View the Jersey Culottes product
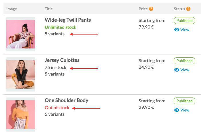The height and width of the screenshot is (134, 201). pyautogui.click(x=185, y=70)
